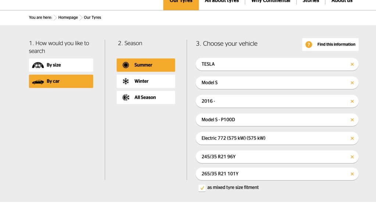Clear Model S - P100D with X icon
This screenshot has width=376, height=204.
pos(352,119)
